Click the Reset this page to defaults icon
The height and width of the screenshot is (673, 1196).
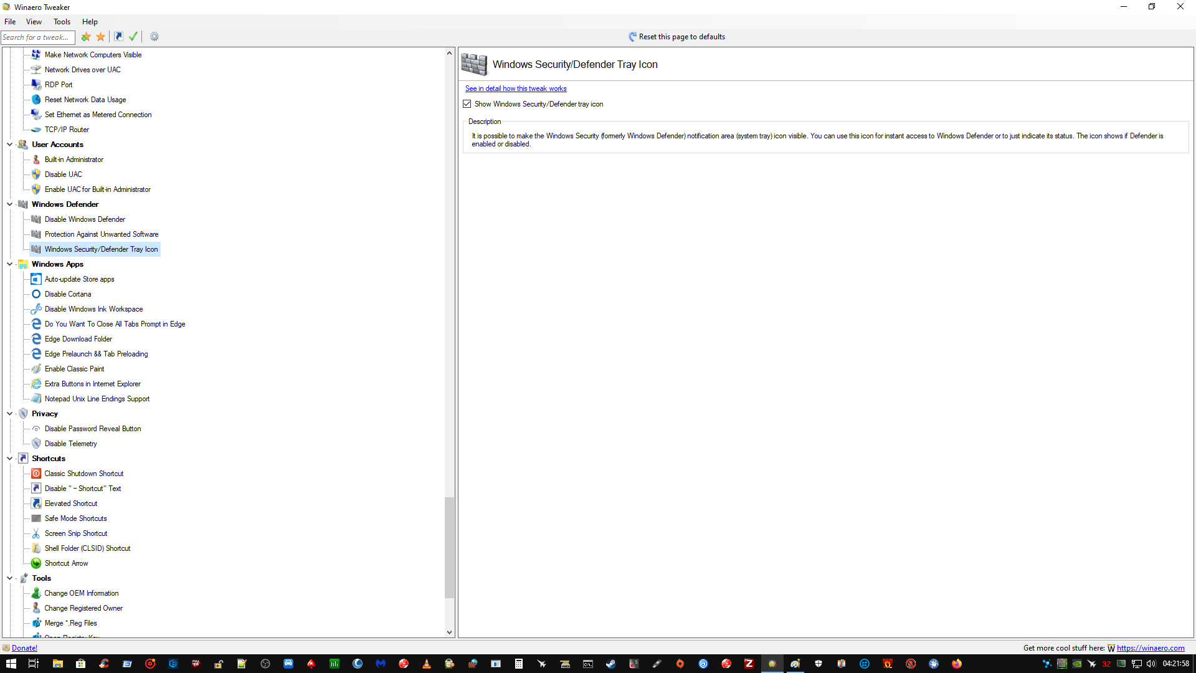click(632, 37)
